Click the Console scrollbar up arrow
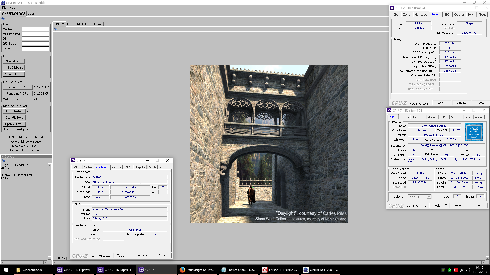 (50, 165)
